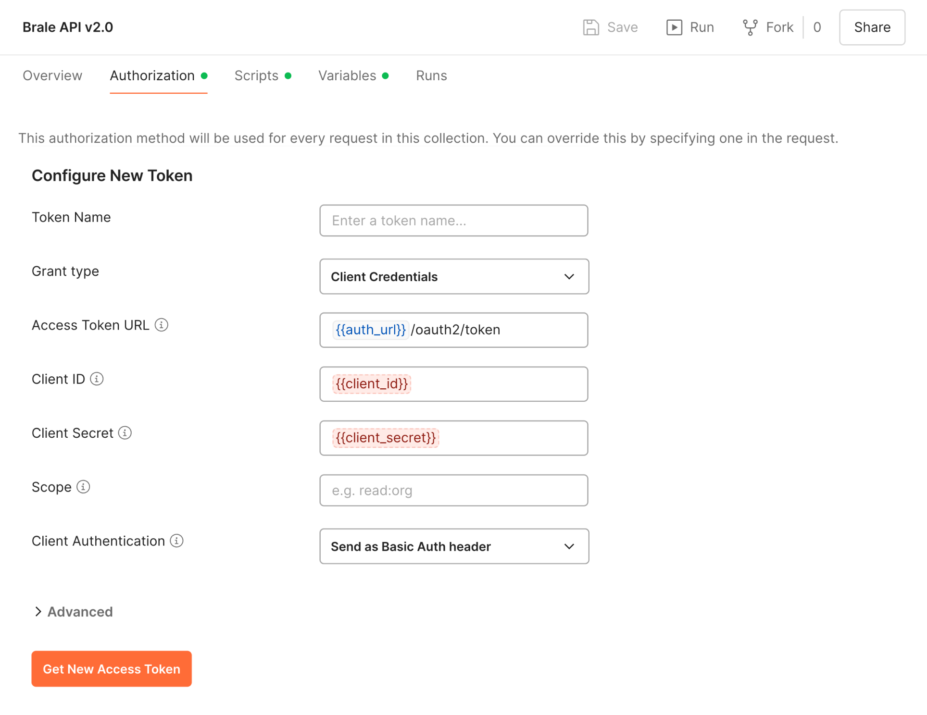Go to the Variables tab
927x715 pixels.
(348, 76)
